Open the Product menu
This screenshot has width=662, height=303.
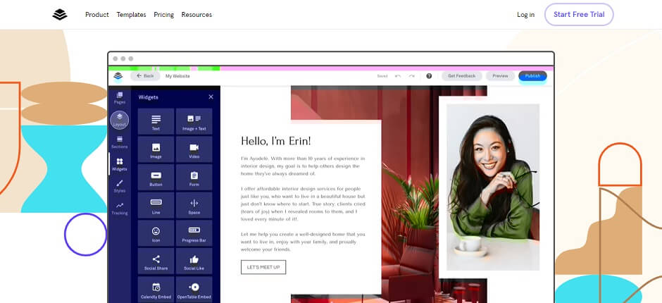97,14
